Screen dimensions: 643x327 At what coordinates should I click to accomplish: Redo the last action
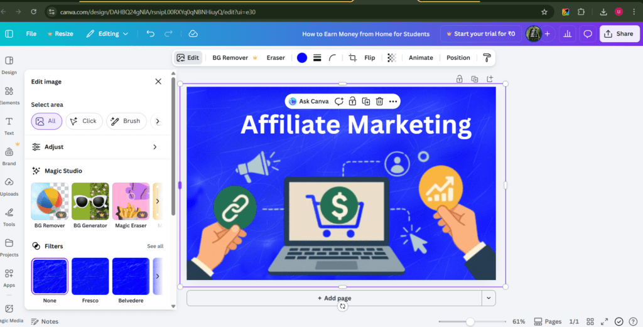(x=168, y=34)
